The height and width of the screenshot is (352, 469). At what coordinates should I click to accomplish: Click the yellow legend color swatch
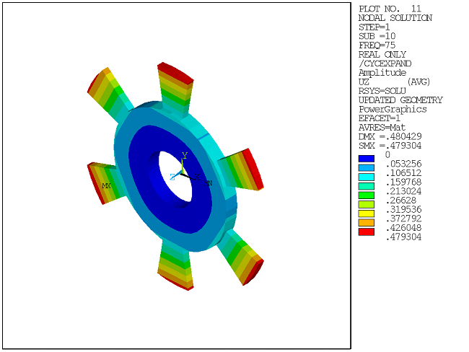tap(367, 214)
